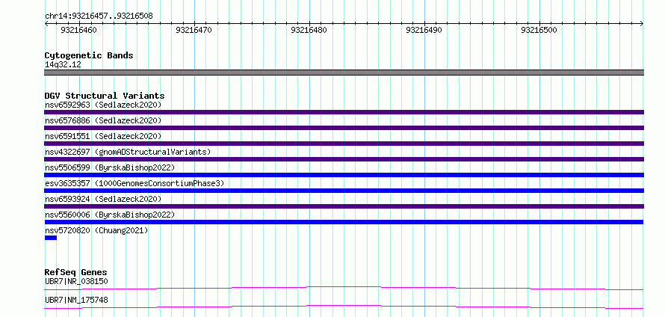Select the 14q32.12 band label
Viewport: 665px width, 317px height.
tap(63, 65)
